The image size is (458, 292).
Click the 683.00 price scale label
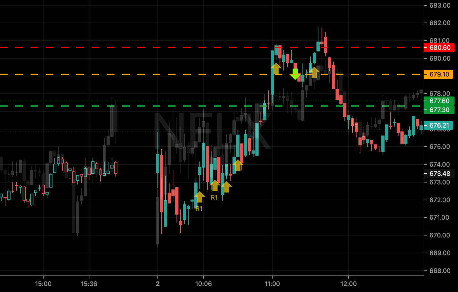coord(440,5)
